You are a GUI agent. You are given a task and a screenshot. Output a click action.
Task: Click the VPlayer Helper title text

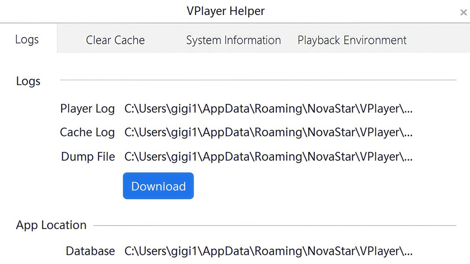coord(226,11)
